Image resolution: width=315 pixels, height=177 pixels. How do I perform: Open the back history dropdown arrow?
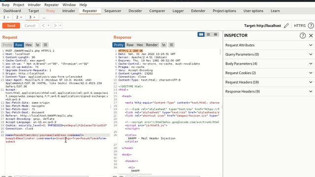[48, 26]
